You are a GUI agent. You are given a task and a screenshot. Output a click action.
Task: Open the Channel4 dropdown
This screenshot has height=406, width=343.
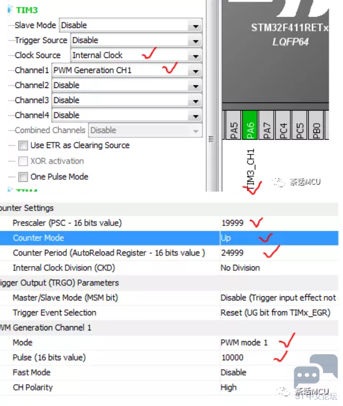click(x=127, y=116)
